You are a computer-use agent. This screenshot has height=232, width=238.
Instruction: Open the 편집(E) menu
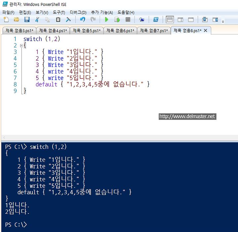(x=25, y=13)
